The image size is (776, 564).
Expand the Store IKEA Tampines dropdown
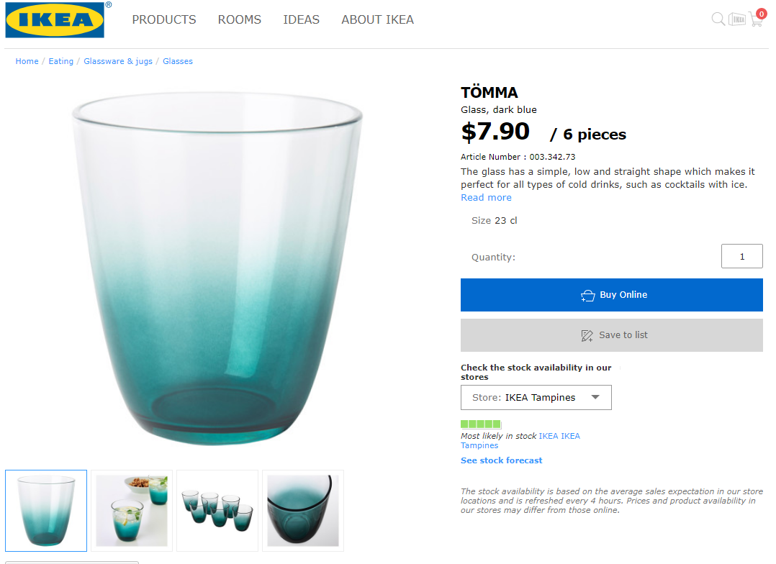(x=536, y=398)
